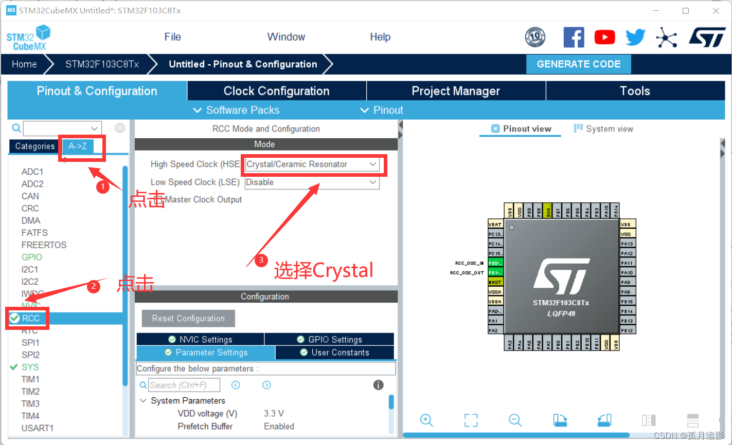Select the green PD0 RCC_OSC_IN pin
The height and width of the screenshot is (445, 732).
pos(495,263)
